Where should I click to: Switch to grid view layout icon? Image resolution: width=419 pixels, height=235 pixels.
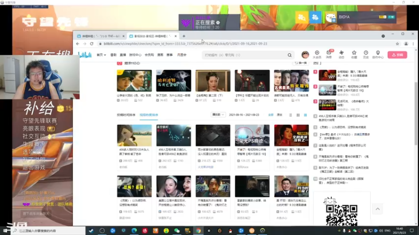[x=298, y=115]
